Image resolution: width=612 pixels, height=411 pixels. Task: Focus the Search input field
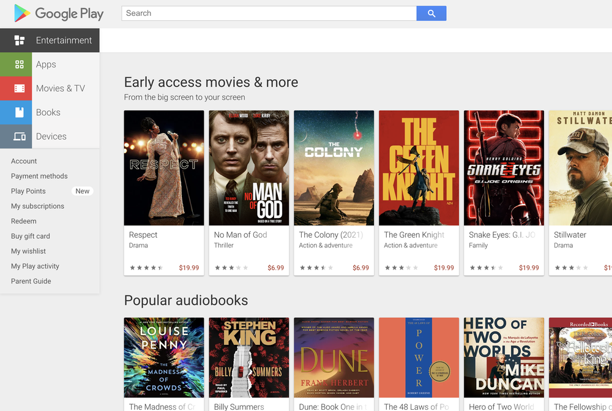coord(269,13)
